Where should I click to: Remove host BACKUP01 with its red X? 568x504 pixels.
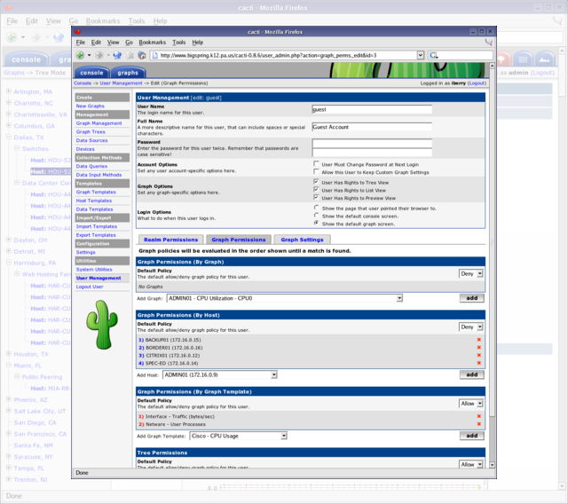479,340
